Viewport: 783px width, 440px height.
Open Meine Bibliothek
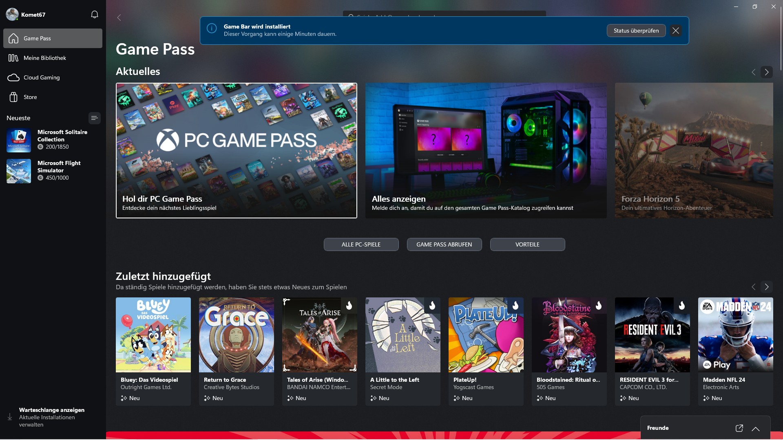tap(53, 58)
